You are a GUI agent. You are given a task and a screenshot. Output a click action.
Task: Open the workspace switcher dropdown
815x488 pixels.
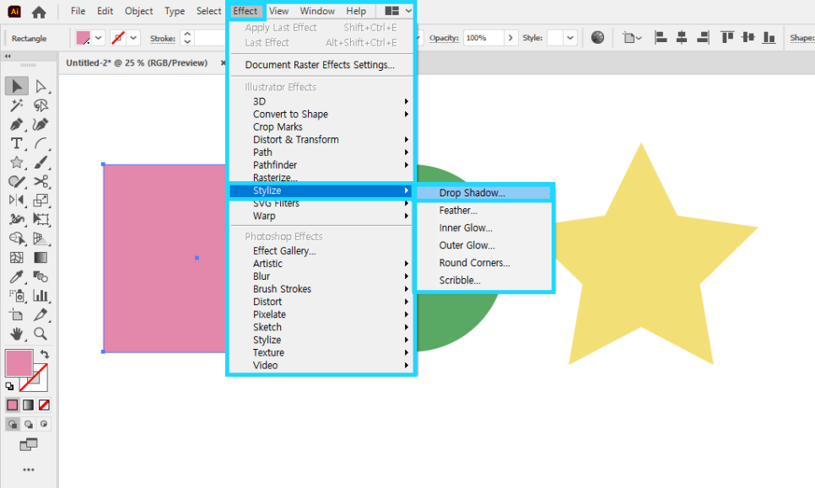(x=399, y=11)
